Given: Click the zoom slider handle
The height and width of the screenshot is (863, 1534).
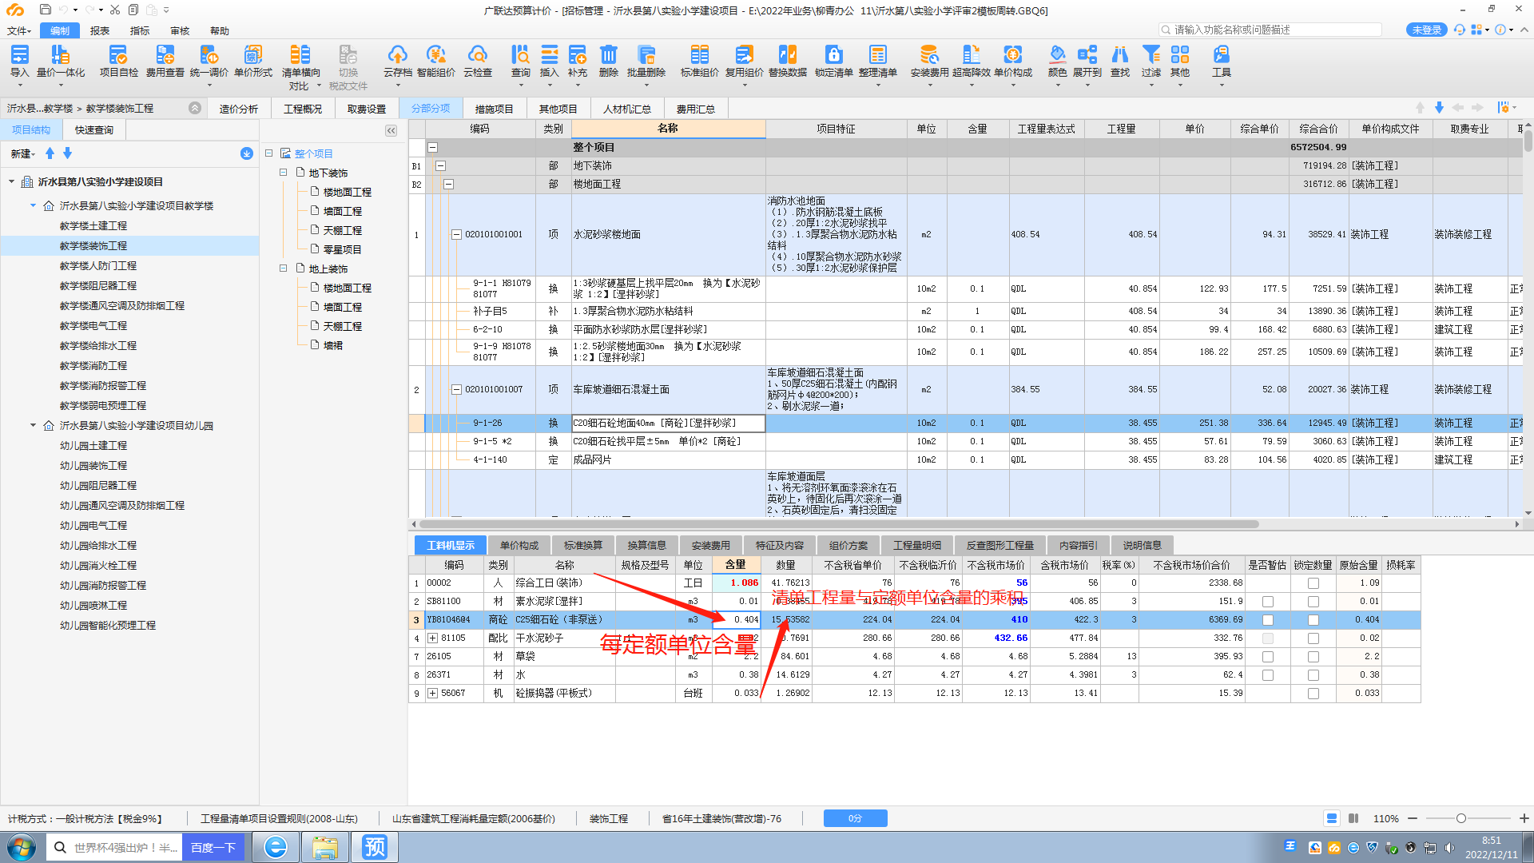Looking at the screenshot, I should (x=1460, y=818).
